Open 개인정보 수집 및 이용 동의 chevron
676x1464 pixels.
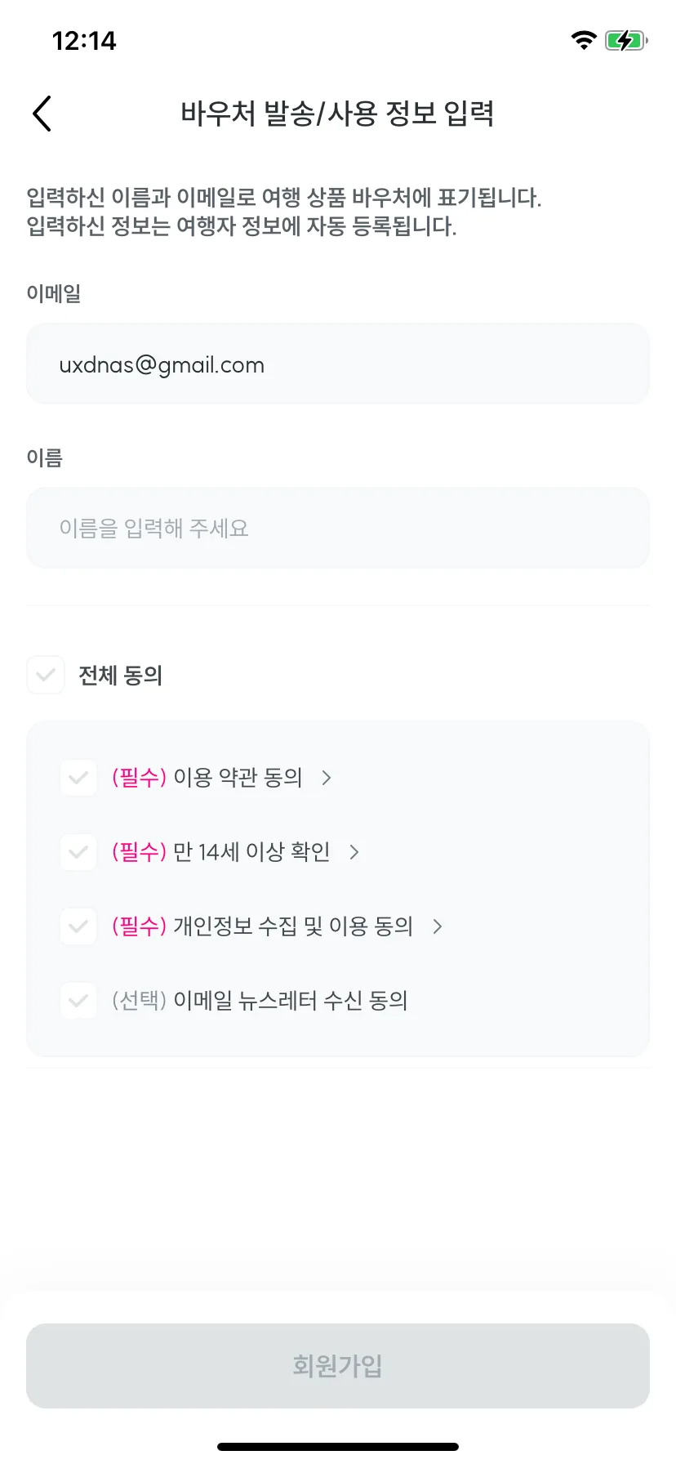tap(438, 926)
